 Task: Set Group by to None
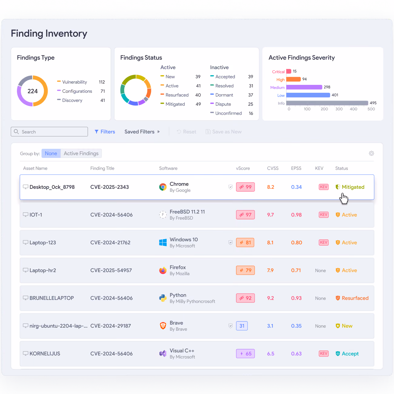51,153
